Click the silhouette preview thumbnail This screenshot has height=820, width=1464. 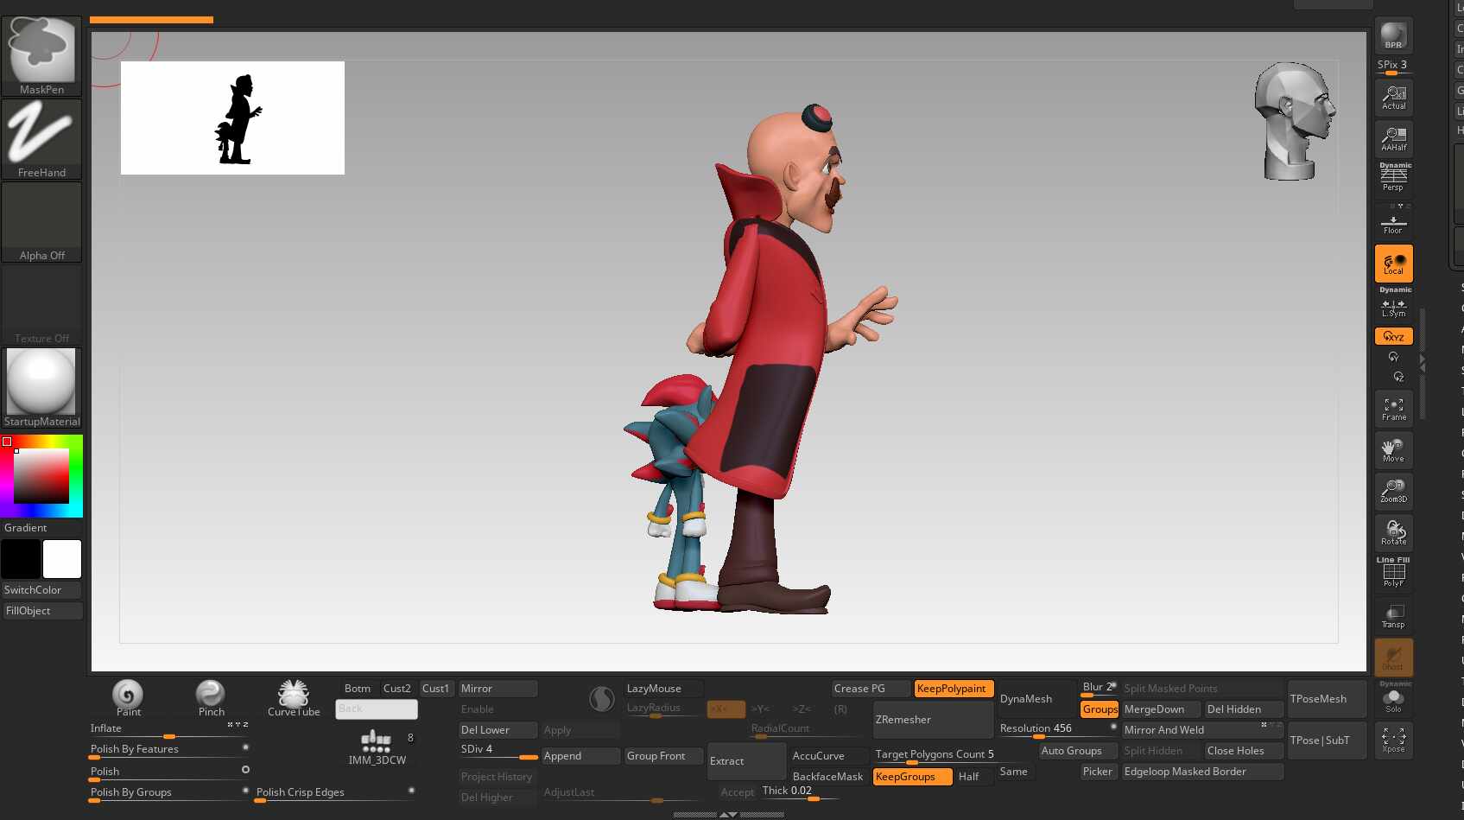(232, 118)
